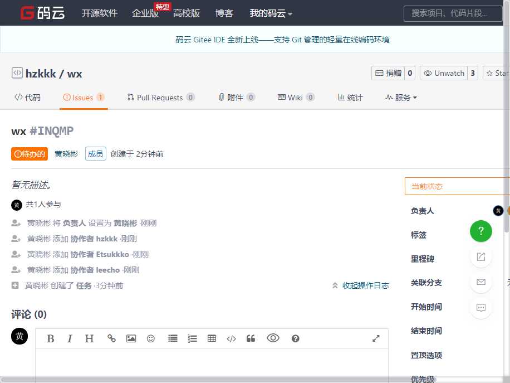Click the search projects input field
The image size is (510, 383).
point(453,13)
